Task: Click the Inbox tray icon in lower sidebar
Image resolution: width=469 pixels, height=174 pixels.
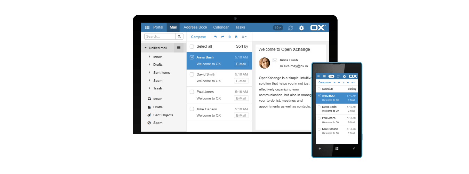Action: pos(149,99)
